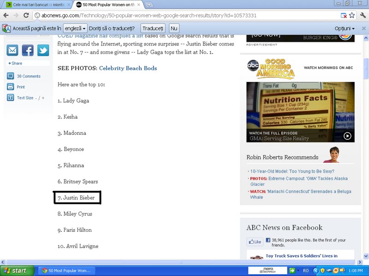Click the vertical scrollbar up arrow
The width and height of the screenshot is (369, 276).
(x=366, y=38)
